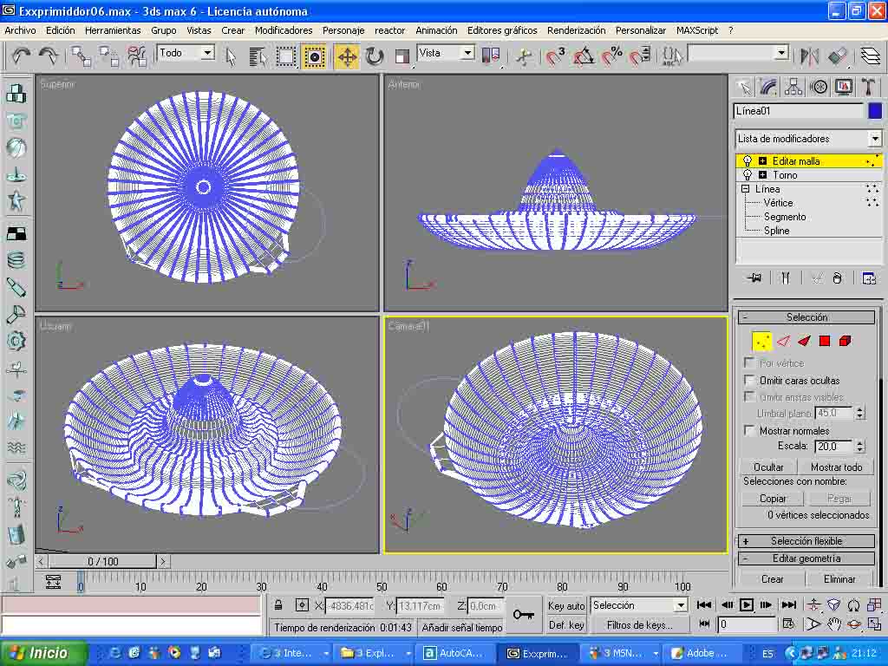Open the Todo selection filter dropdown
Screen dimensions: 888x666
208,53
